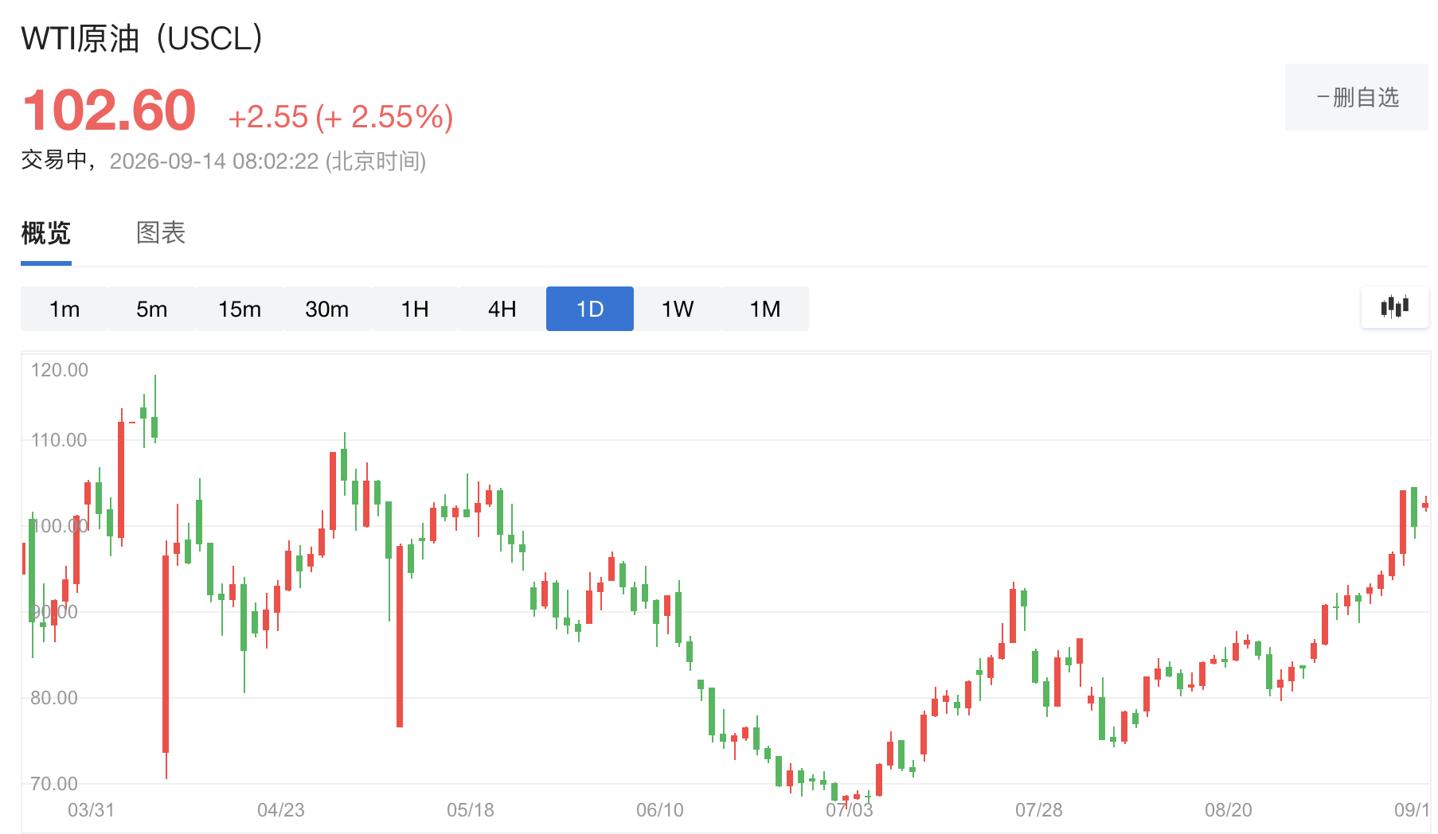Click the 08/20 date axis label

point(1229,810)
